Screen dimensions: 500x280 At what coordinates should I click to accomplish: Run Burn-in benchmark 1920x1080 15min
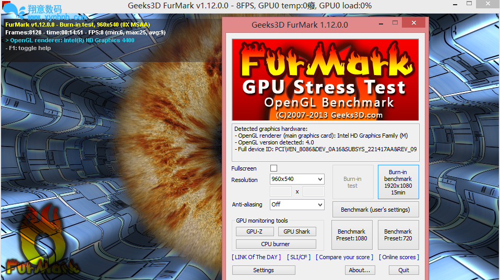coord(398,182)
